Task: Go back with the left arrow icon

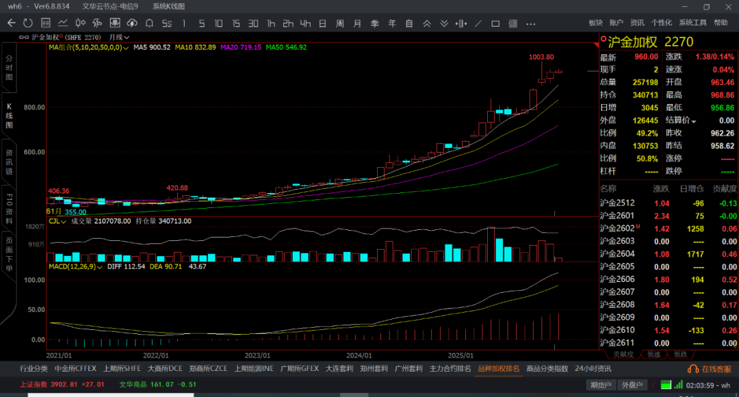Action: click(x=12, y=23)
